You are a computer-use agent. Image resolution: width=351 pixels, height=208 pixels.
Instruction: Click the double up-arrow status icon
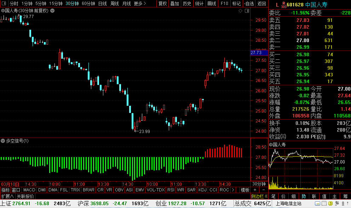(343, 203)
